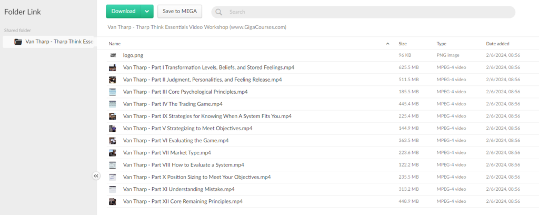539x215 pixels.
Task: Click the Part I Transformation Levels video thumbnail
Action: (113, 67)
